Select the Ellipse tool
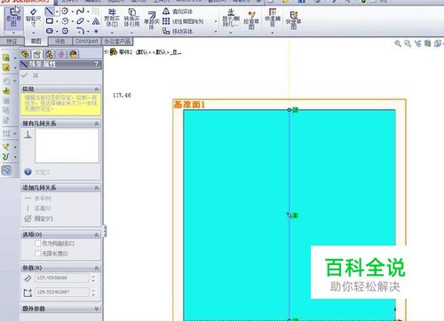This screenshot has height=321, width=444. coord(80,21)
